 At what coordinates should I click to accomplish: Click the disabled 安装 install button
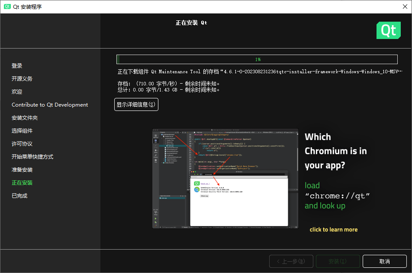coord(338,261)
